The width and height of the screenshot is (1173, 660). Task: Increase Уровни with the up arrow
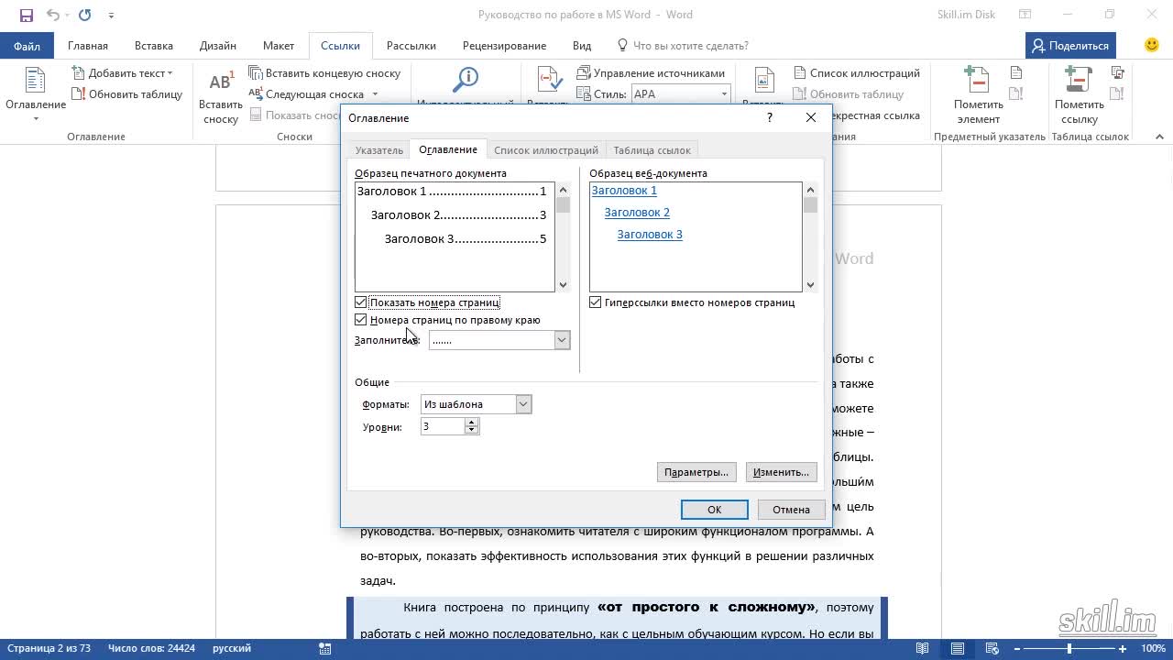tap(471, 423)
